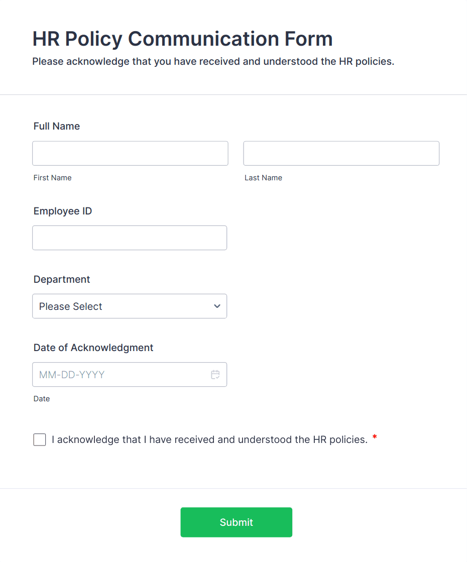Click into the Employee ID field

click(x=130, y=238)
